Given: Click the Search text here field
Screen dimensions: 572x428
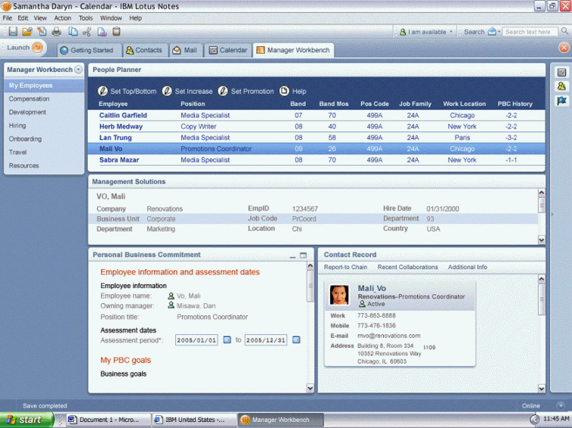Looking at the screenshot, I should click(530, 32).
